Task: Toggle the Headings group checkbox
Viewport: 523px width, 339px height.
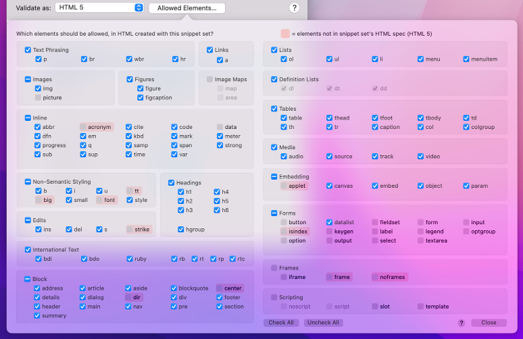Action: click(x=172, y=182)
